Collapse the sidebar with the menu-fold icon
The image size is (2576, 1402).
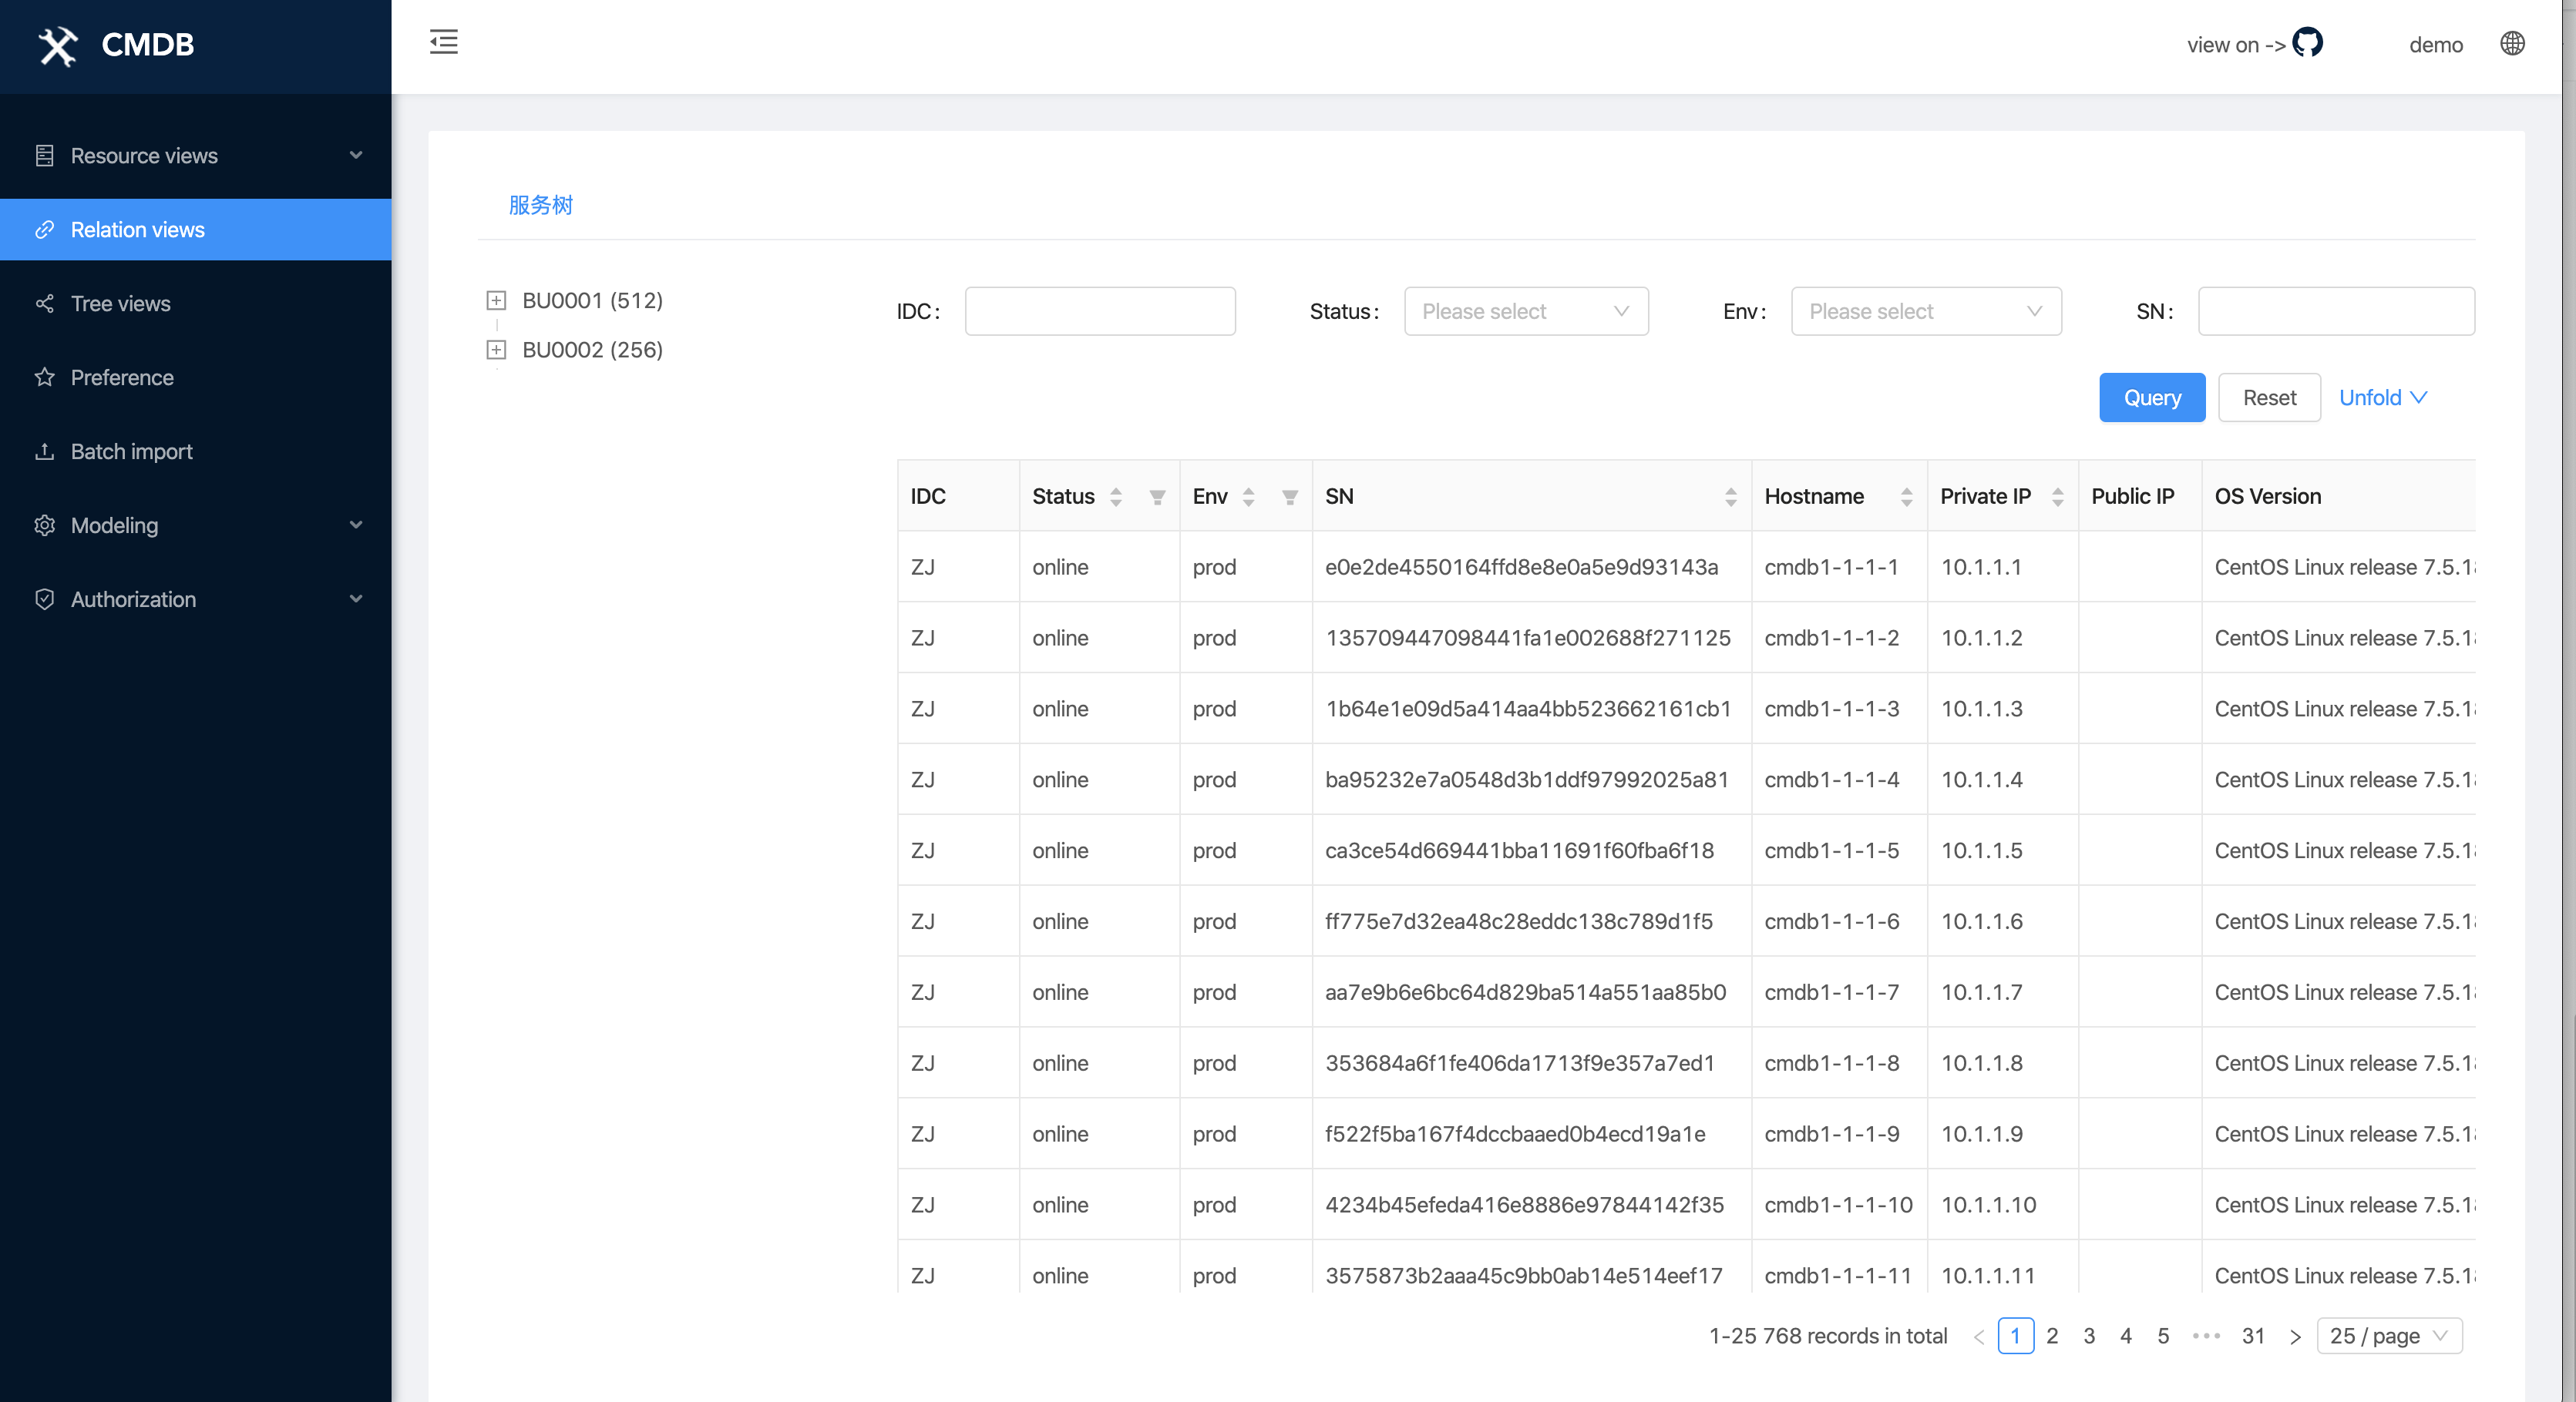point(443,42)
